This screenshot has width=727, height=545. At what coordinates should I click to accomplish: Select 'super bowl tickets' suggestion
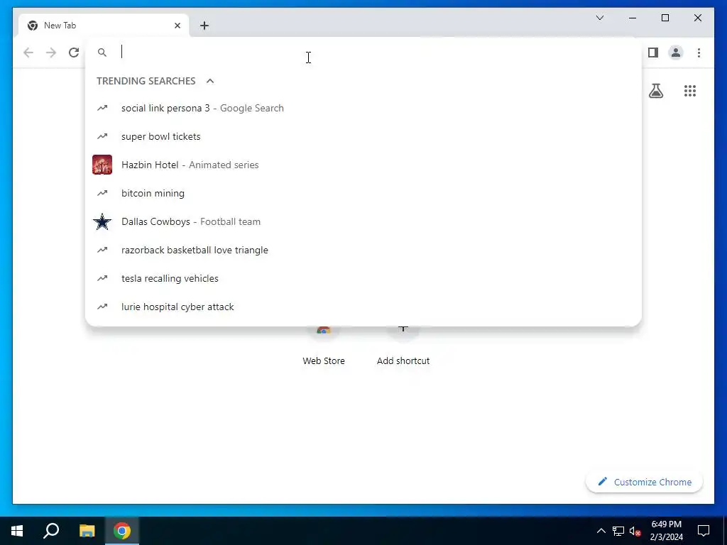click(363, 136)
